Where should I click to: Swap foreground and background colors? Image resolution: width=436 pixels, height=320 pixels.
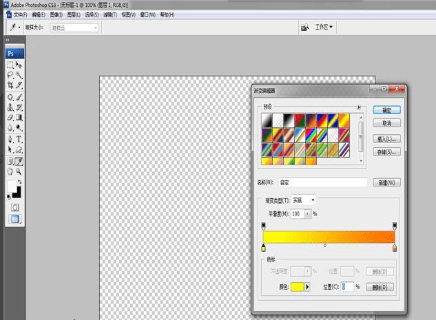[21, 181]
